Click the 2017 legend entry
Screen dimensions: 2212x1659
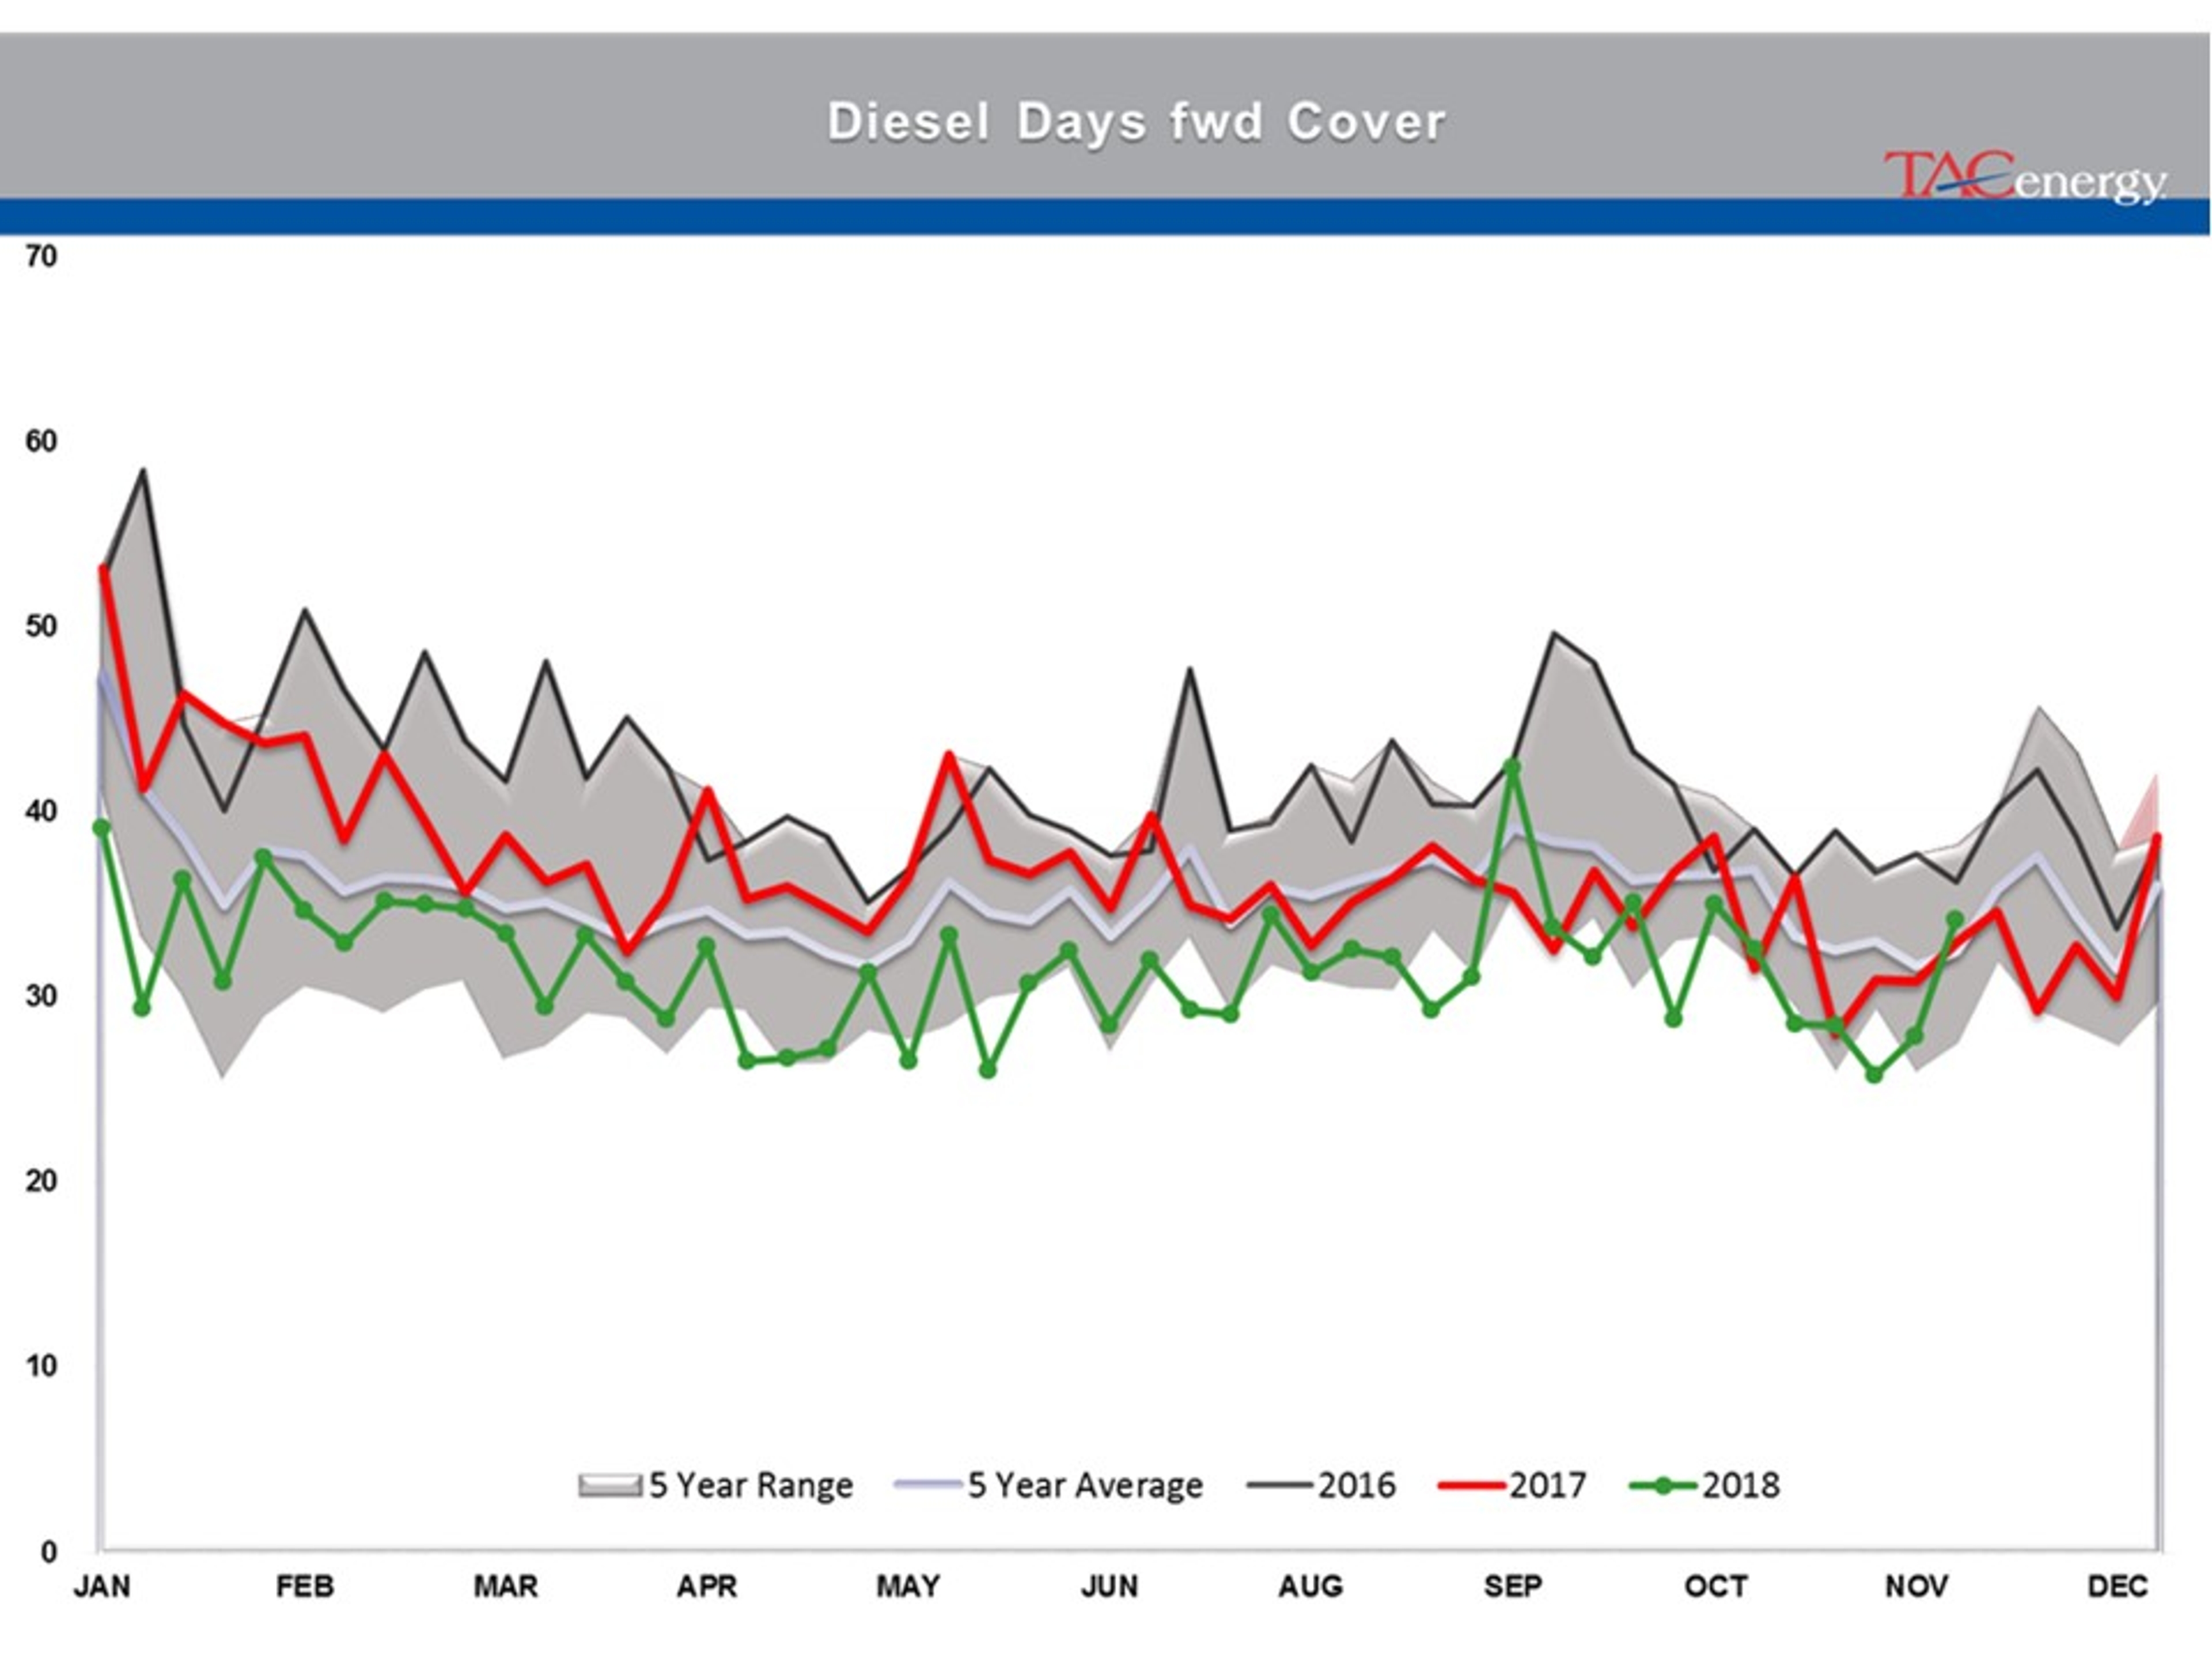tap(1512, 1485)
